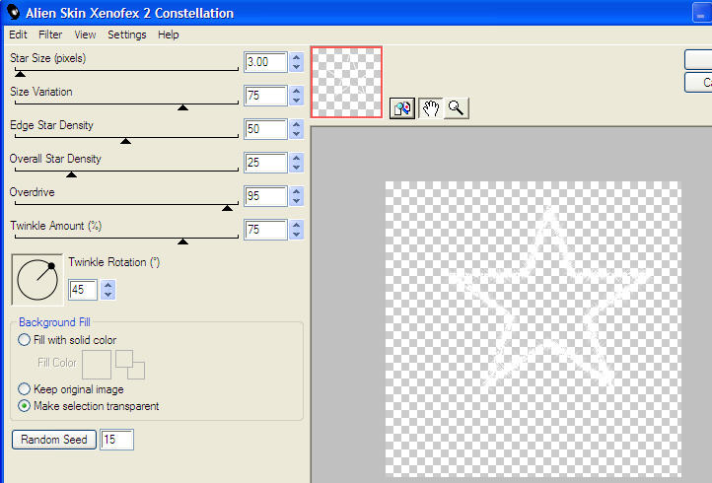Select the magnifier zoom tool

(x=456, y=108)
